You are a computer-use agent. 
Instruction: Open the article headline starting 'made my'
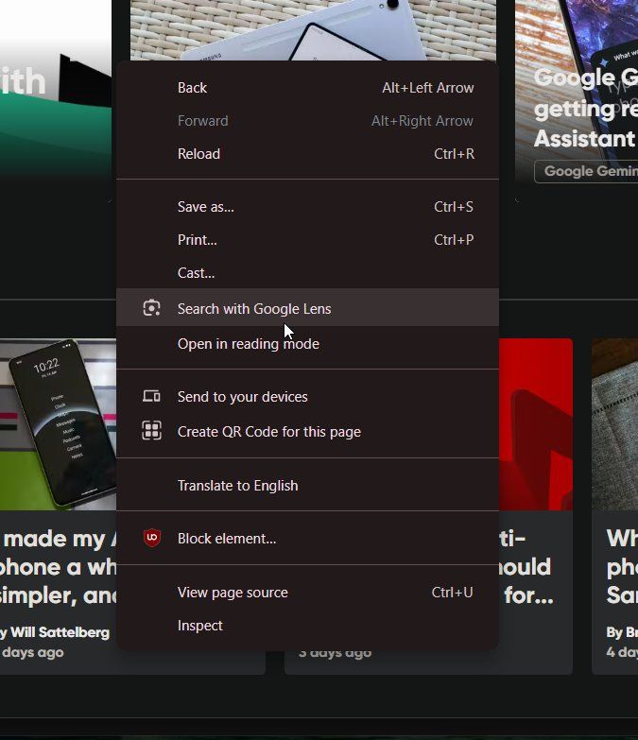[58, 566]
